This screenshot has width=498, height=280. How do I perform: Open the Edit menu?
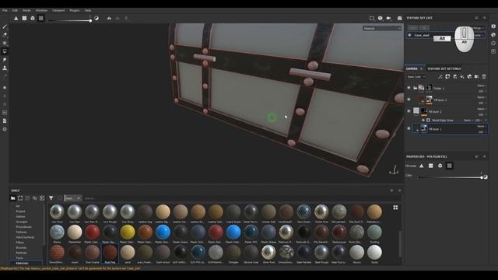15,10
